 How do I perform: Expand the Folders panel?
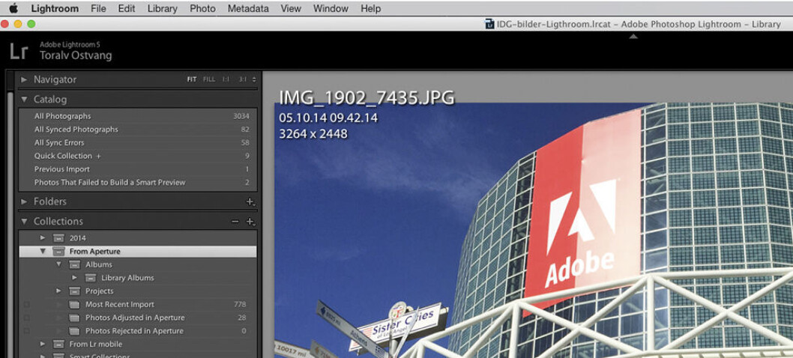coord(24,201)
